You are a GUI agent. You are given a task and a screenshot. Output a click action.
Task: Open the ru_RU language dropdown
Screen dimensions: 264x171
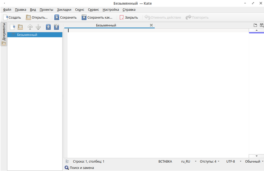pos(189,162)
